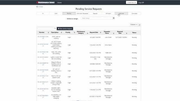
Task: Open the Home menu item
Action: [59, 3]
